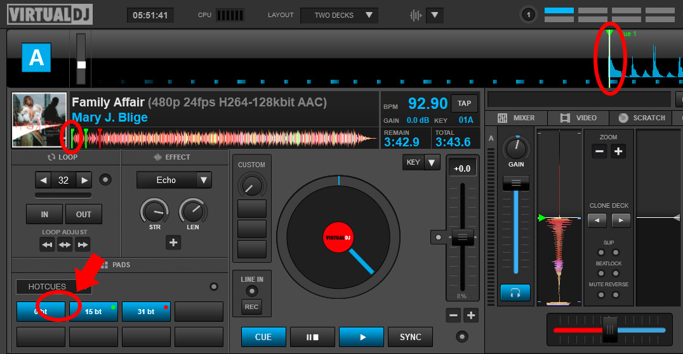Click the pause-stop transport button

click(313, 337)
